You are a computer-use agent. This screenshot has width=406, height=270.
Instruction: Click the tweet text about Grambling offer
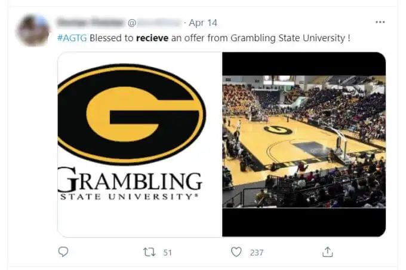click(x=204, y=38)
